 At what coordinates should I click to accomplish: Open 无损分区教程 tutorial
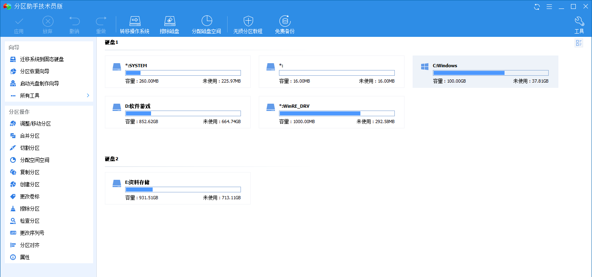tap(248, 25)
